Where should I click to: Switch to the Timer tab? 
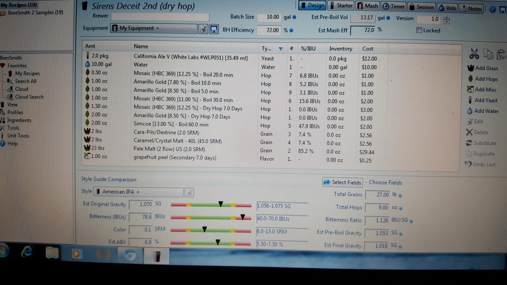tap(393, 6)
